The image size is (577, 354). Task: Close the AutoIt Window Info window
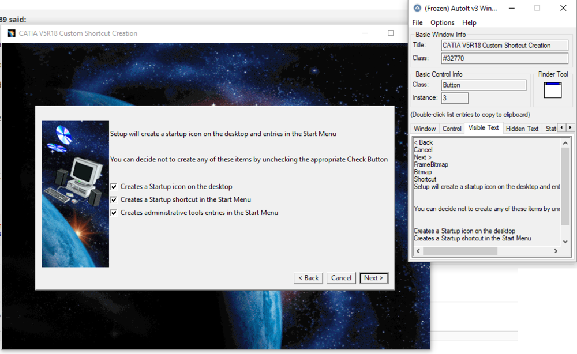pyautogui.click(x=563, y=8)
